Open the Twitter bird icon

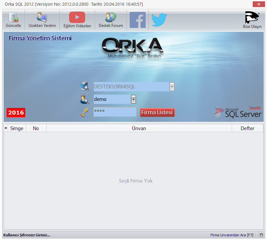[159, 20]
